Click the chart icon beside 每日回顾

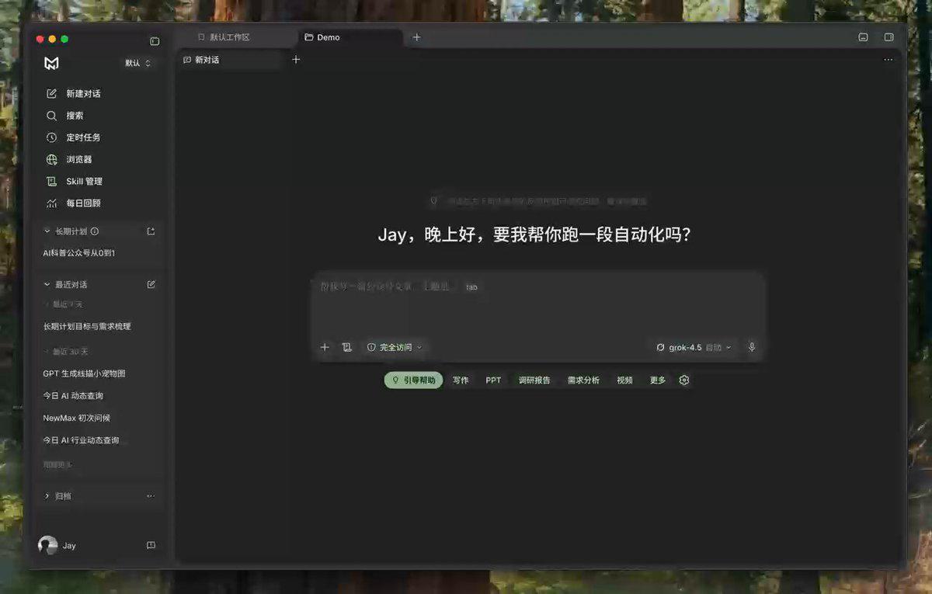coord(52,203)
